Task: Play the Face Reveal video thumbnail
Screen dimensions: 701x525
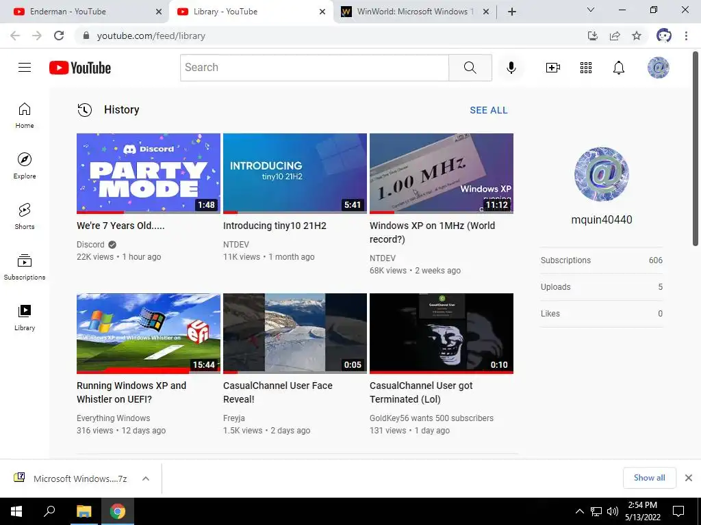Action: pyautogui.click(x=294, y=333)
